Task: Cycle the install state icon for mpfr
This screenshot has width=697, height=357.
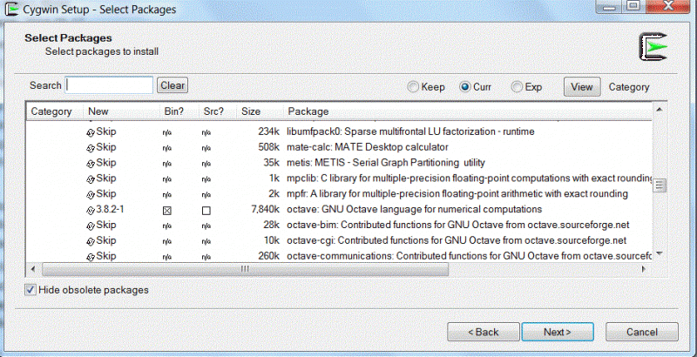Action: click(x=91, y=194)
